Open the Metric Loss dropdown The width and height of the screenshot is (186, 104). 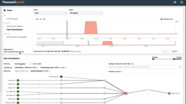(x=50, y=13)
